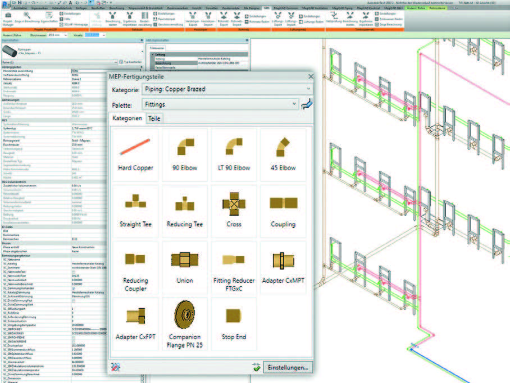Click the green checkmark icon beside Einstellungen
Viewport: 510px width, 383px height.
pos(257,367)
